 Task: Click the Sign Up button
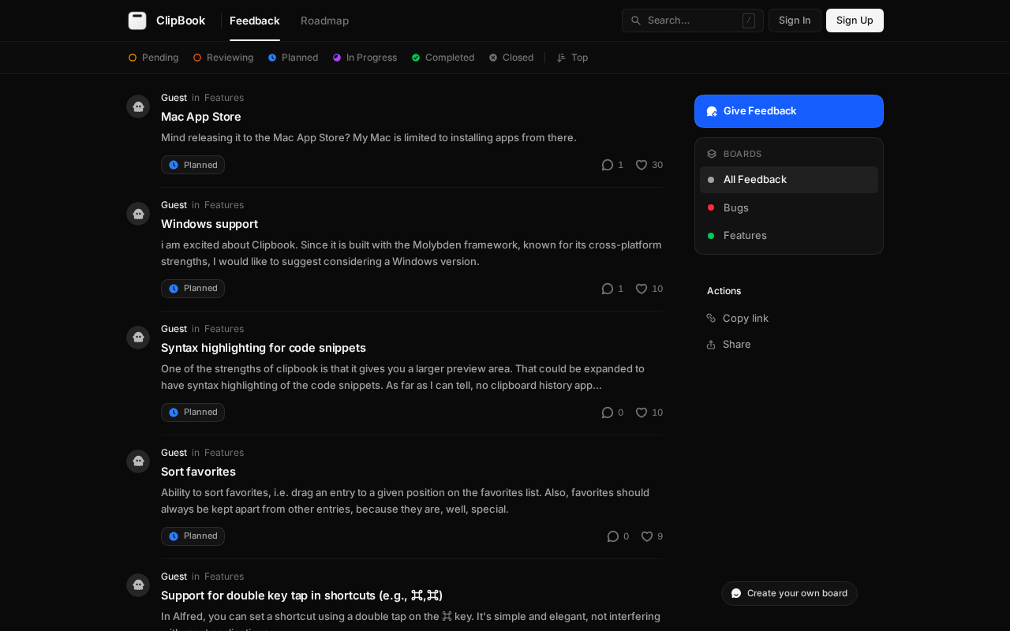coord(855,21)
